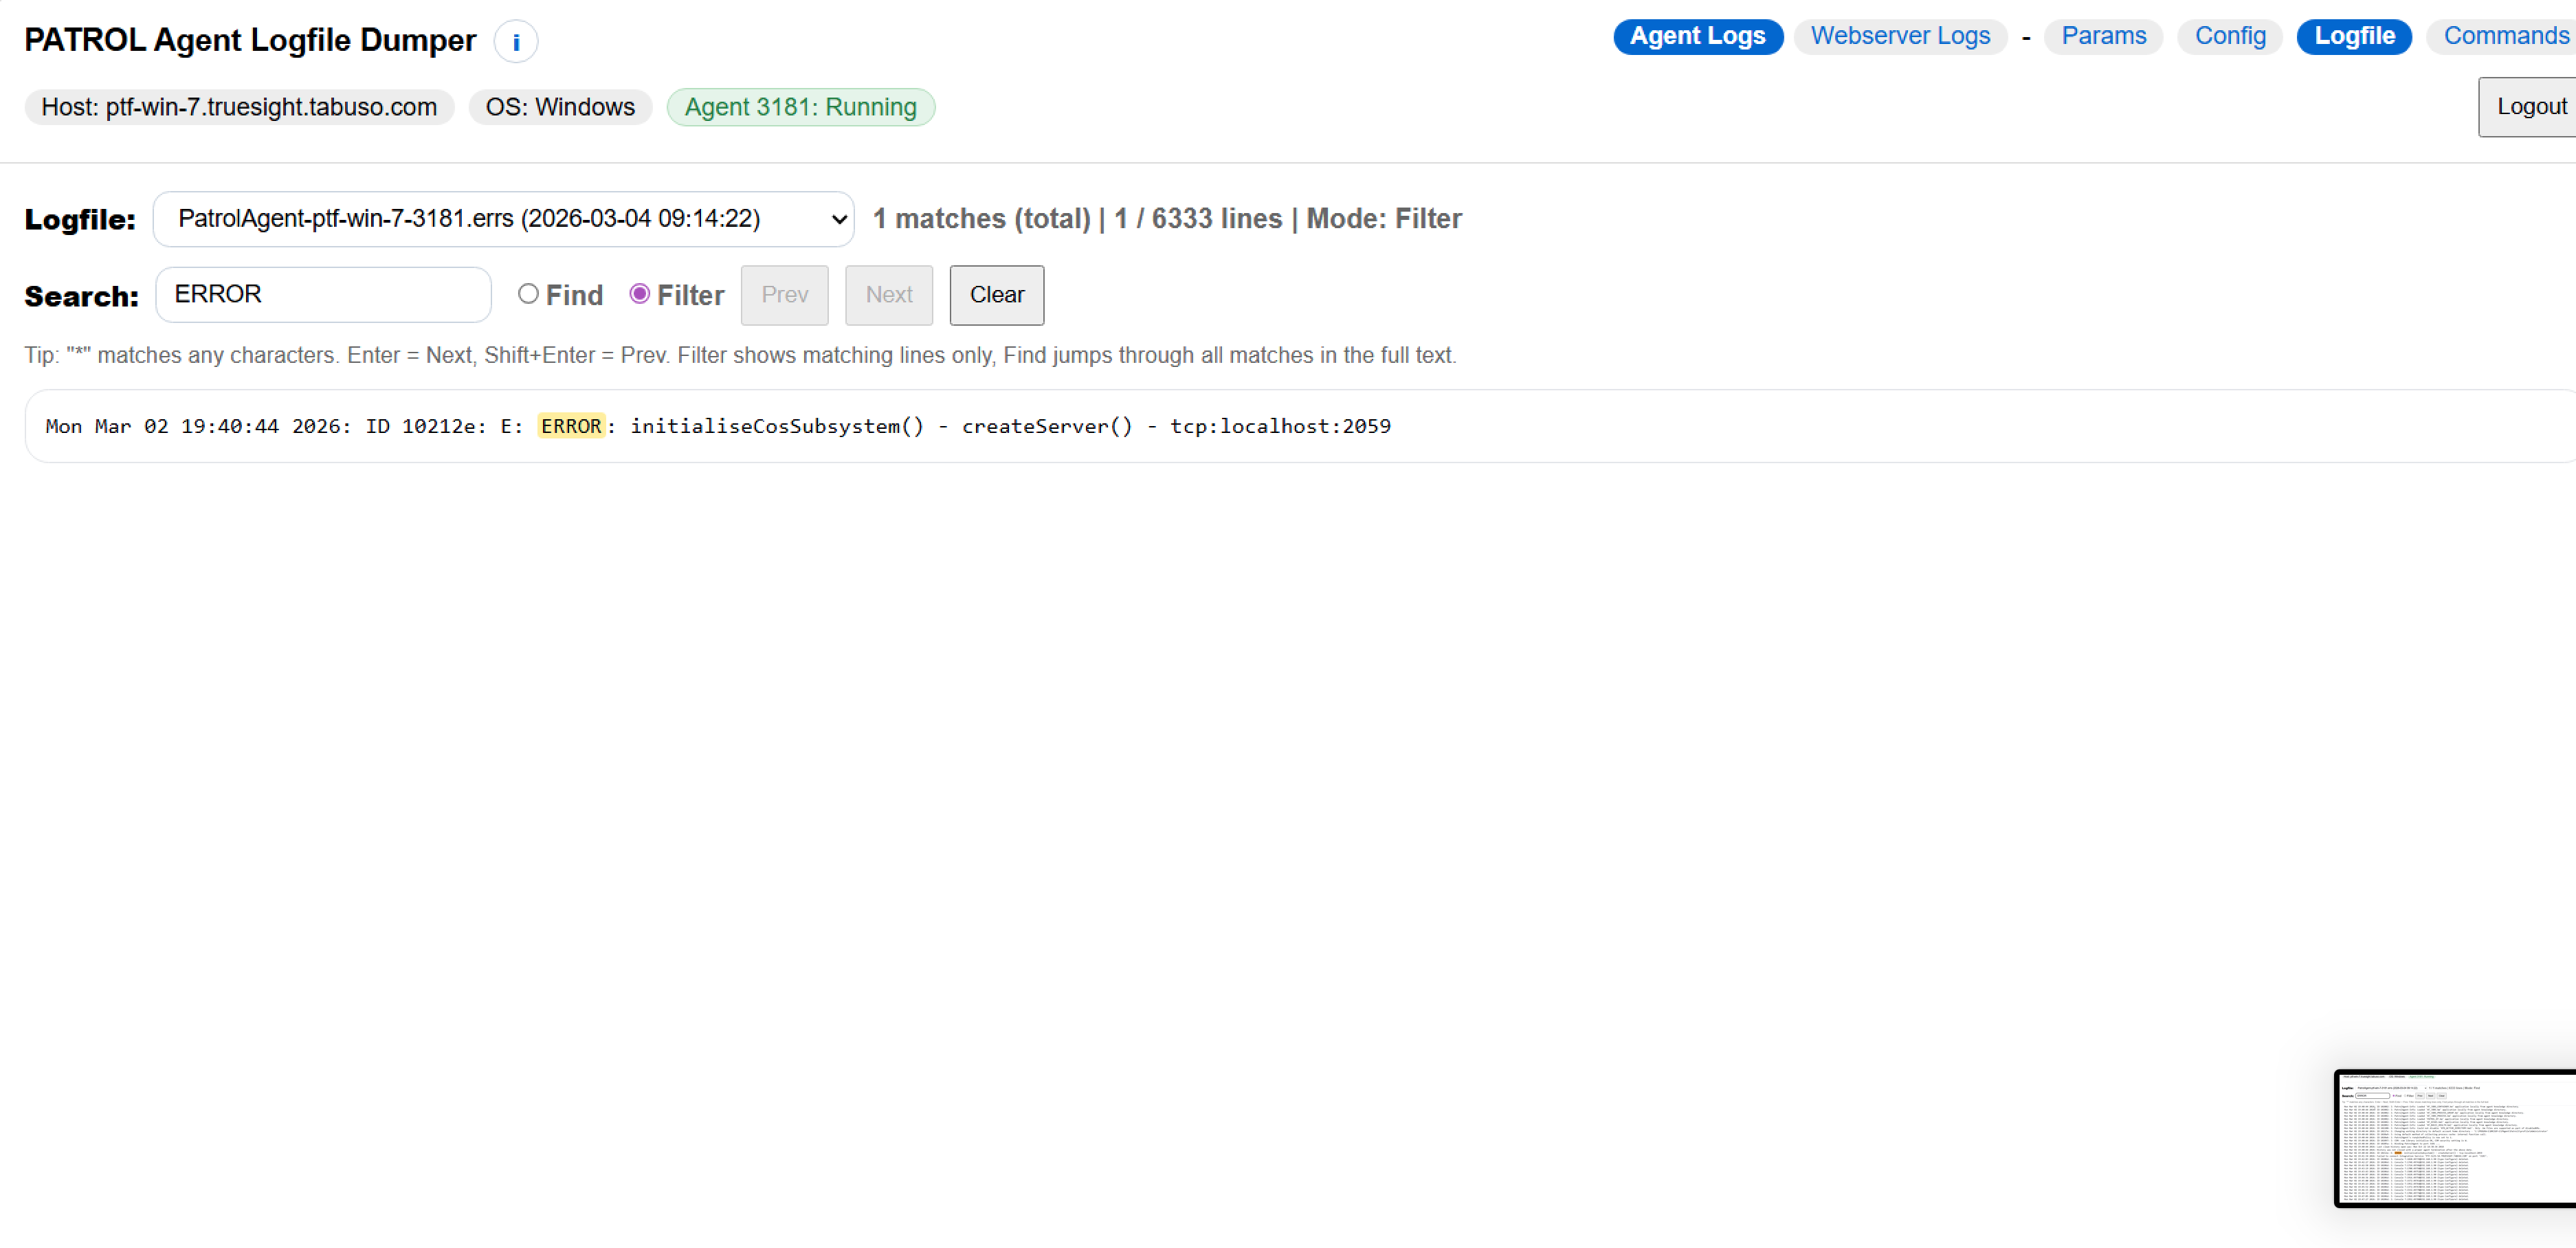Open the Params view
The width and height of the screenshot is (2576, 1248).
pos(2103,36)
